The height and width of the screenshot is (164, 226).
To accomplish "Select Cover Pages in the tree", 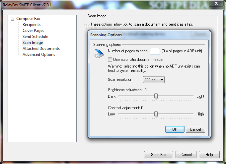I will pos(33,31).
